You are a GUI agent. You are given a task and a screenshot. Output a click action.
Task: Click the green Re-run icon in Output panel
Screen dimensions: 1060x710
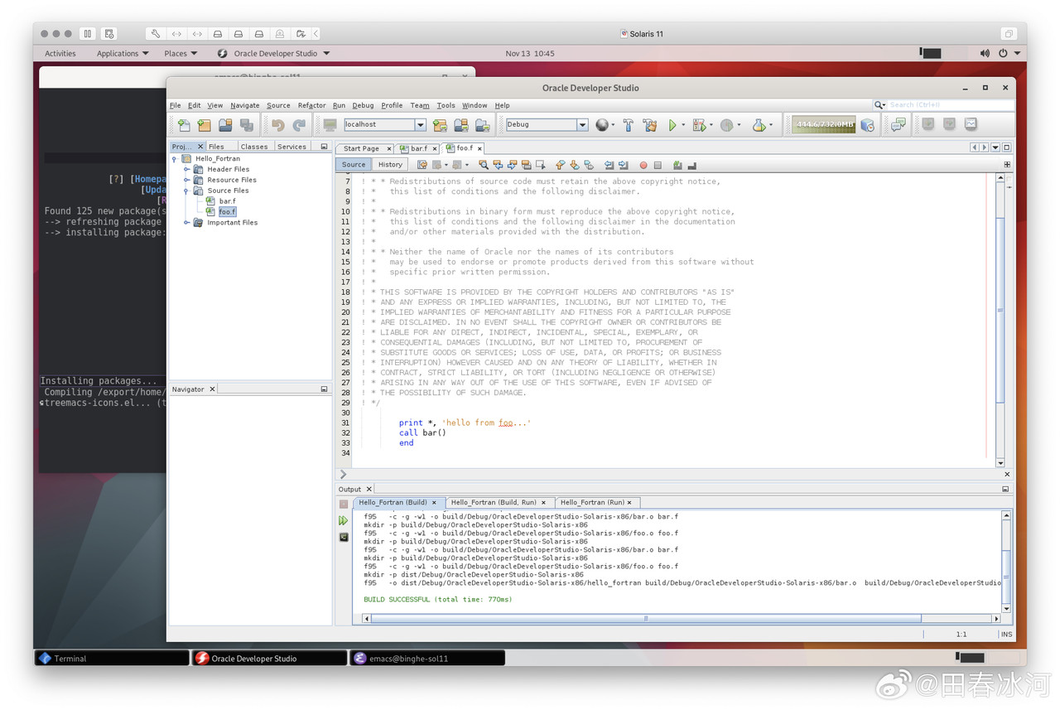[x=344, y=520]
